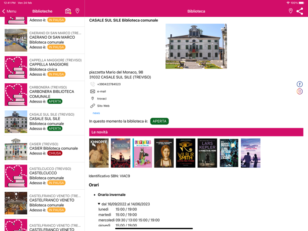Tap the location pin in Biblioteca header
308x231 pixels.
[290, 11]
